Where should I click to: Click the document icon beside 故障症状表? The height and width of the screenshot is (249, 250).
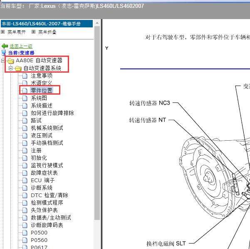pos(25,173)
